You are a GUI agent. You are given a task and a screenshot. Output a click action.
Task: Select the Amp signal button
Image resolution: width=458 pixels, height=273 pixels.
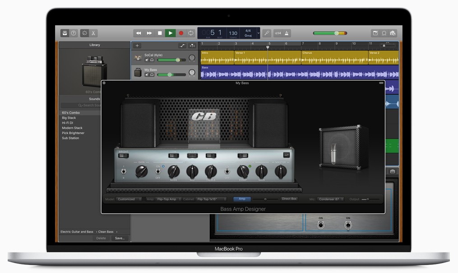(242, 199)
